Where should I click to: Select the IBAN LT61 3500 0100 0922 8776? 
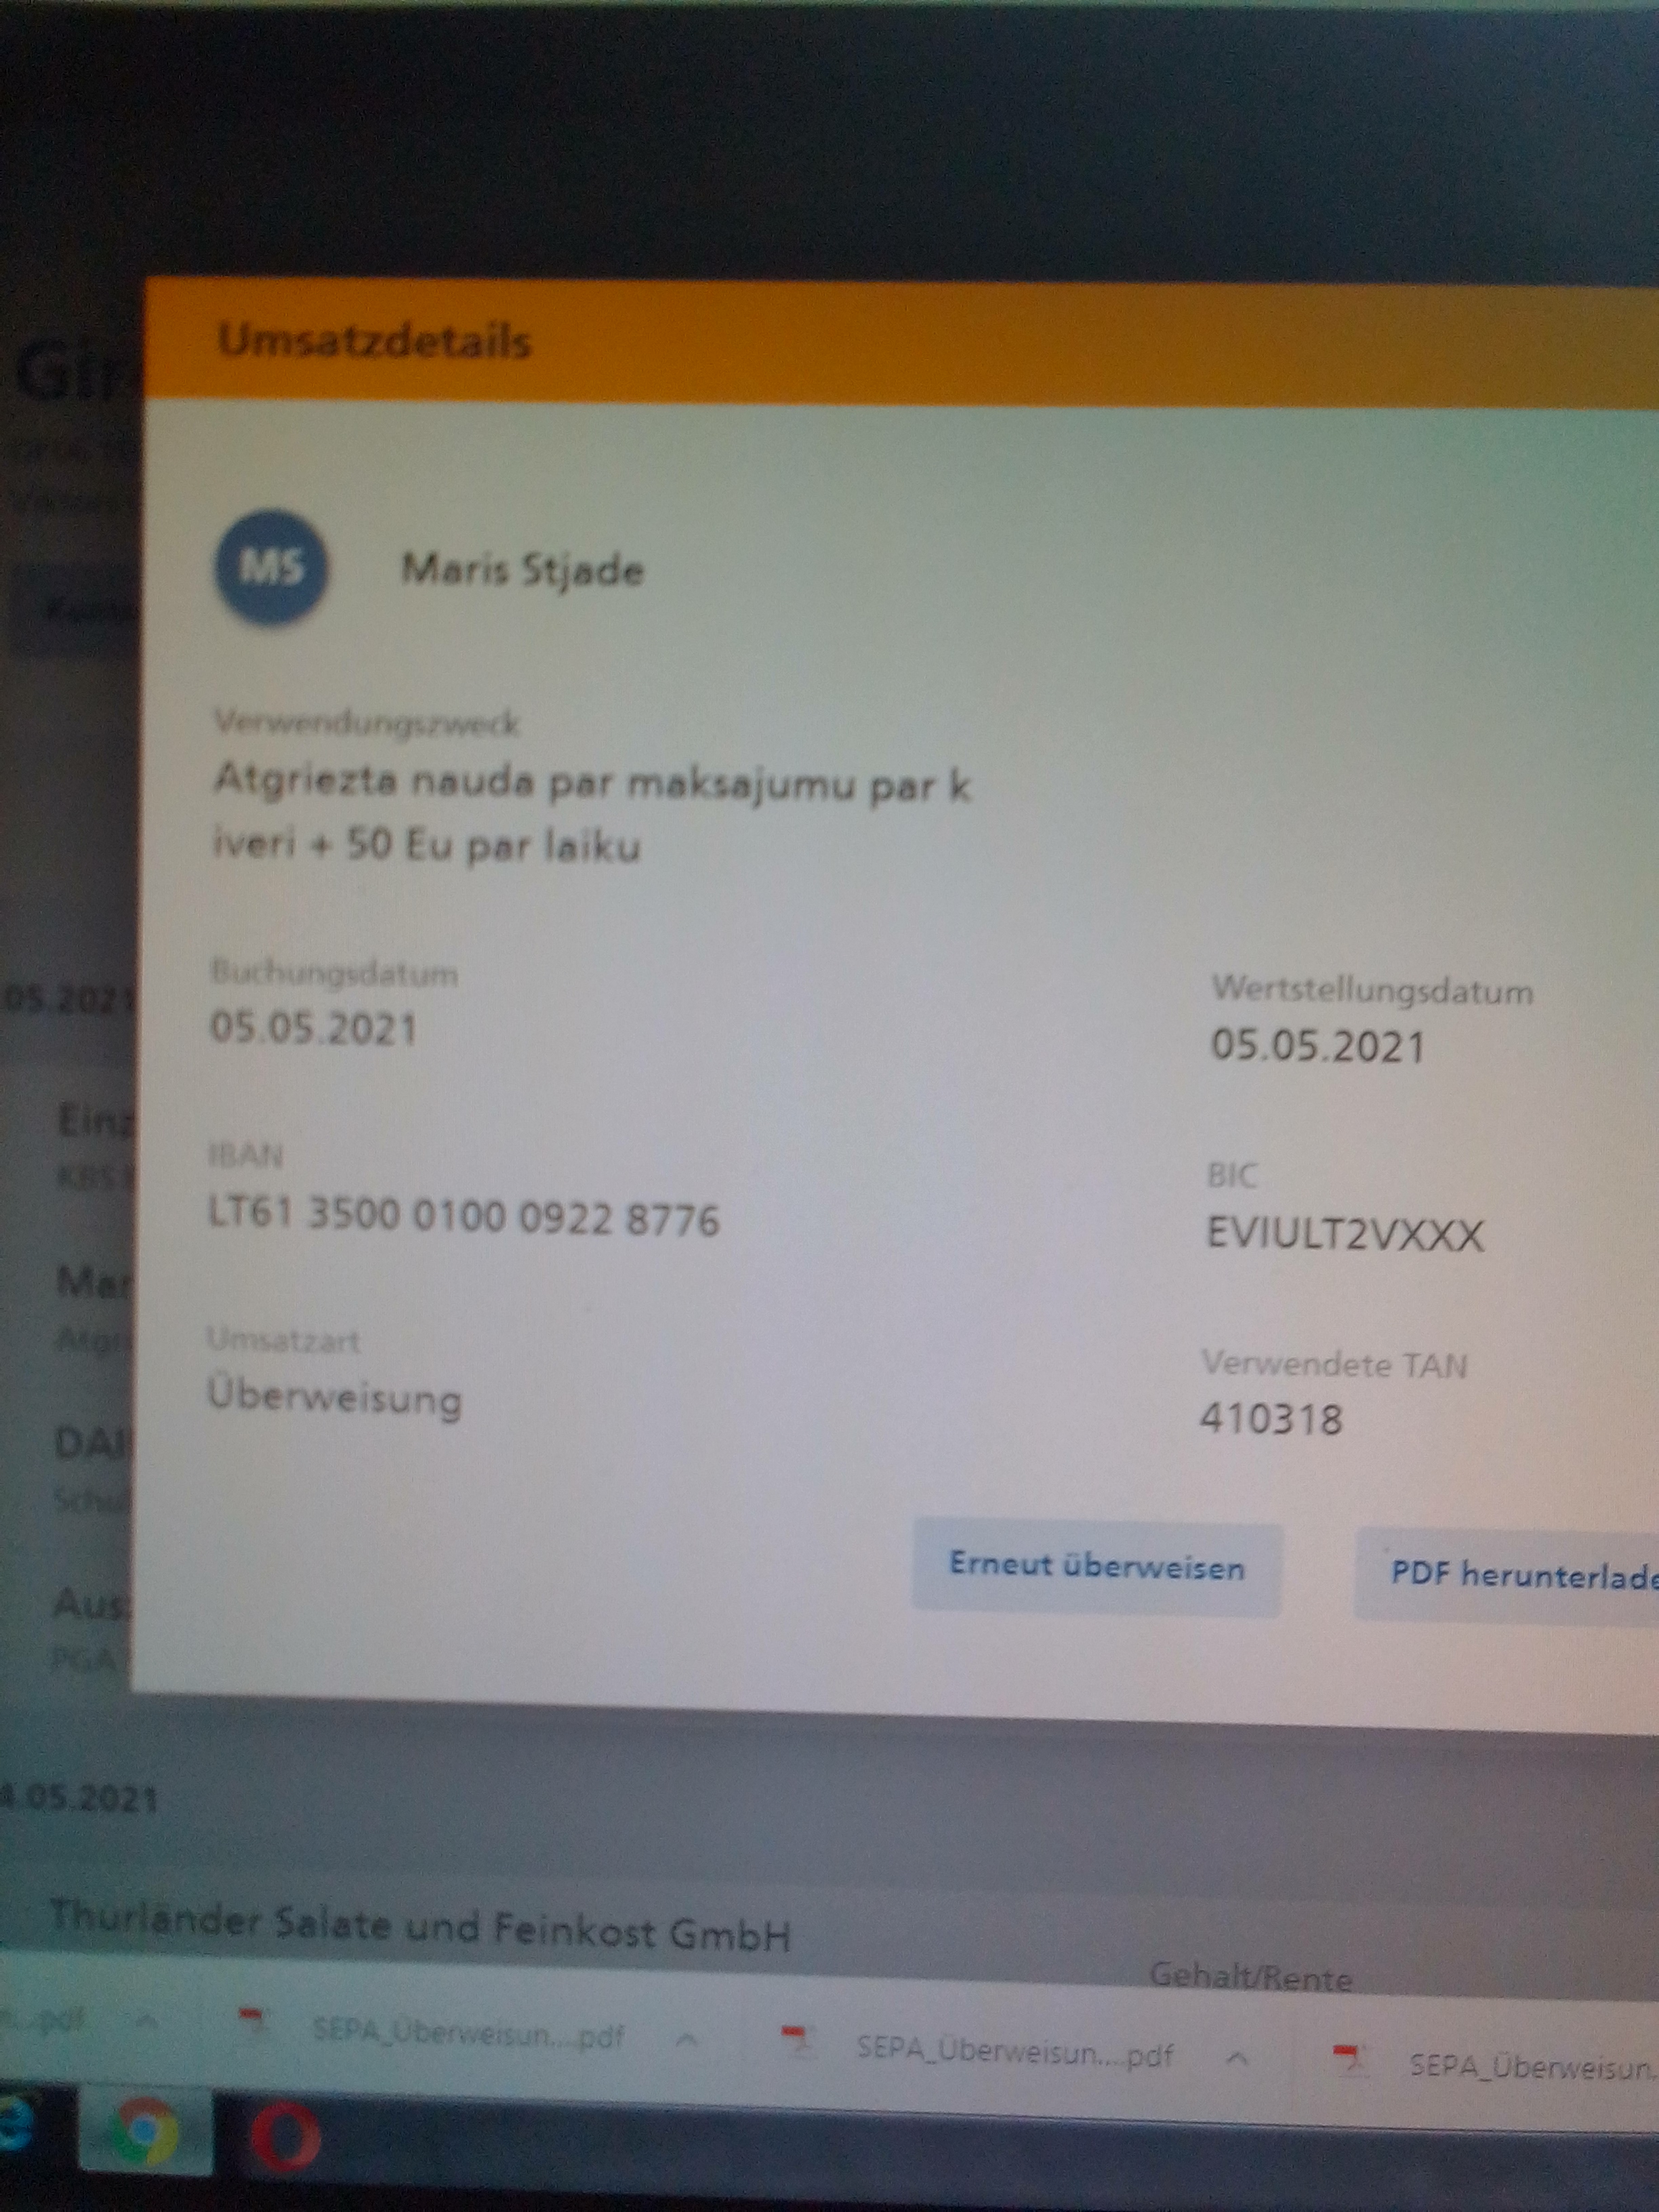[x=463, y=1217]
